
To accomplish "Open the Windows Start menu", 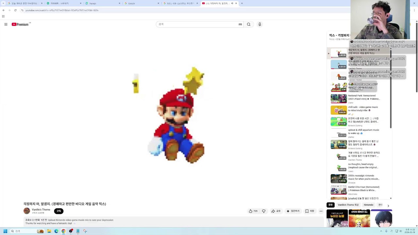I will 5,231.
